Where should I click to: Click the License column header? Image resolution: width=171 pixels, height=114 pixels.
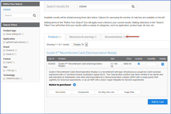139,59
